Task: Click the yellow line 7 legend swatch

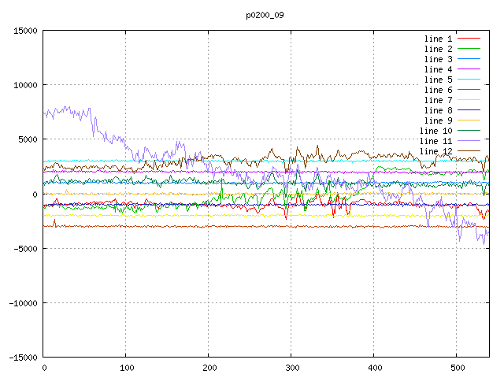Action: pos(469,100)
